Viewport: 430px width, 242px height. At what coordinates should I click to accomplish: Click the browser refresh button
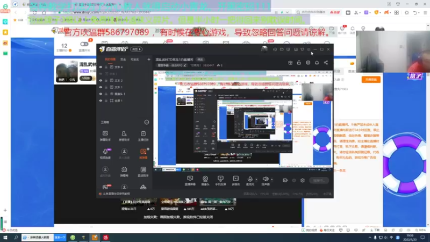click(x=34, y=12)
